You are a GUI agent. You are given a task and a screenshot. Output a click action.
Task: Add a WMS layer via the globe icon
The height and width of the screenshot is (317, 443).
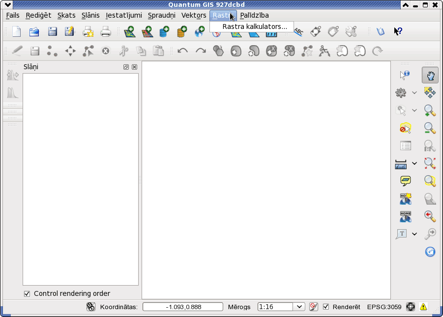200,31
